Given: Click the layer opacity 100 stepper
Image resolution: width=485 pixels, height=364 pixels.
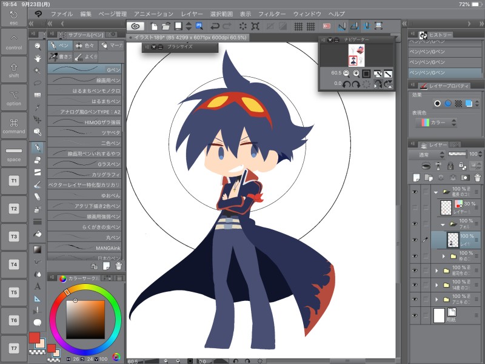Looking at the screenshot, I should click(x=480, y=154).
